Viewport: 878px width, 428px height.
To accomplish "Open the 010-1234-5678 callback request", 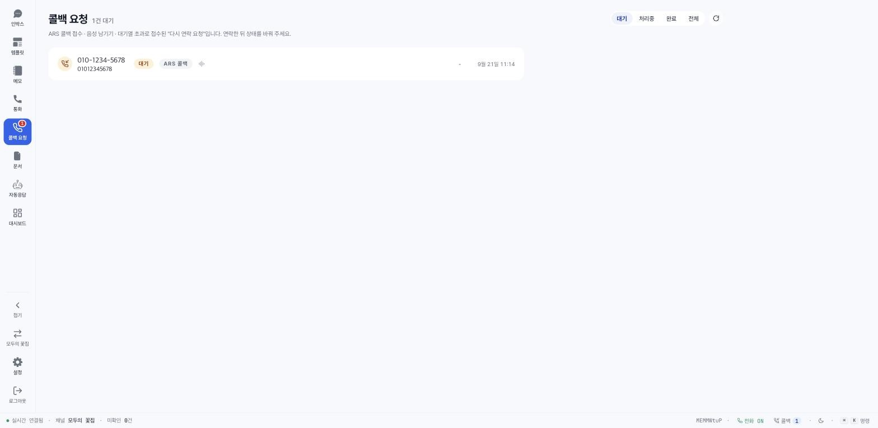I will coord(286,64).
